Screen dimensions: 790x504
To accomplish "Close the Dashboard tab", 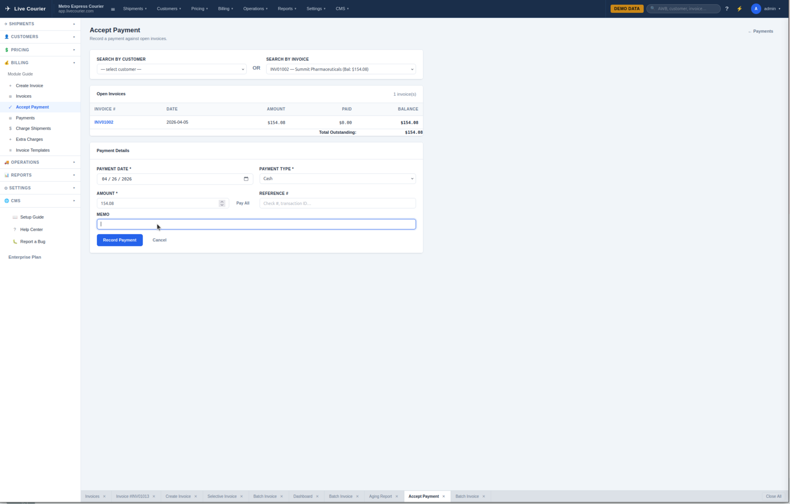I will coord(317,497).
